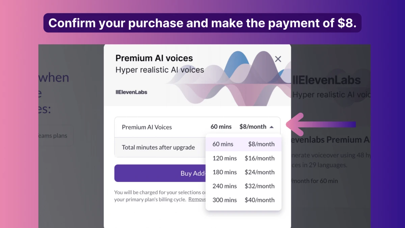Collapse the pricing dropdown using its caret arrow
This screenshot has height=228, width=405.
[272, 127]
